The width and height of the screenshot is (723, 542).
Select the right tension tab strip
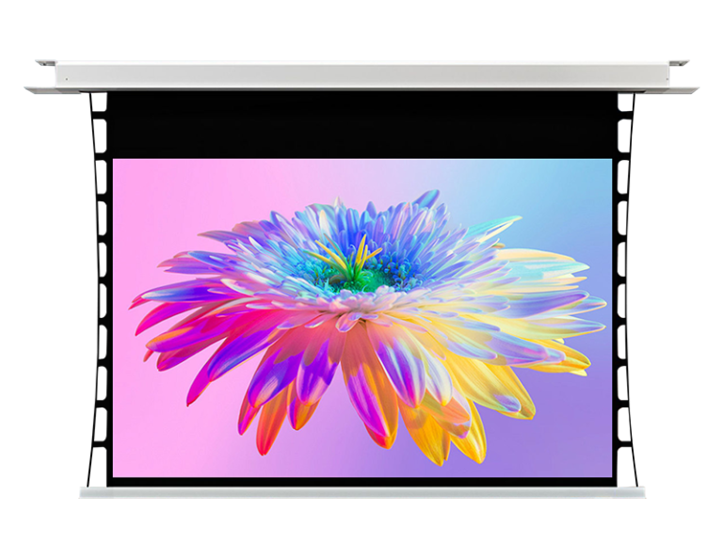[625, 288]
